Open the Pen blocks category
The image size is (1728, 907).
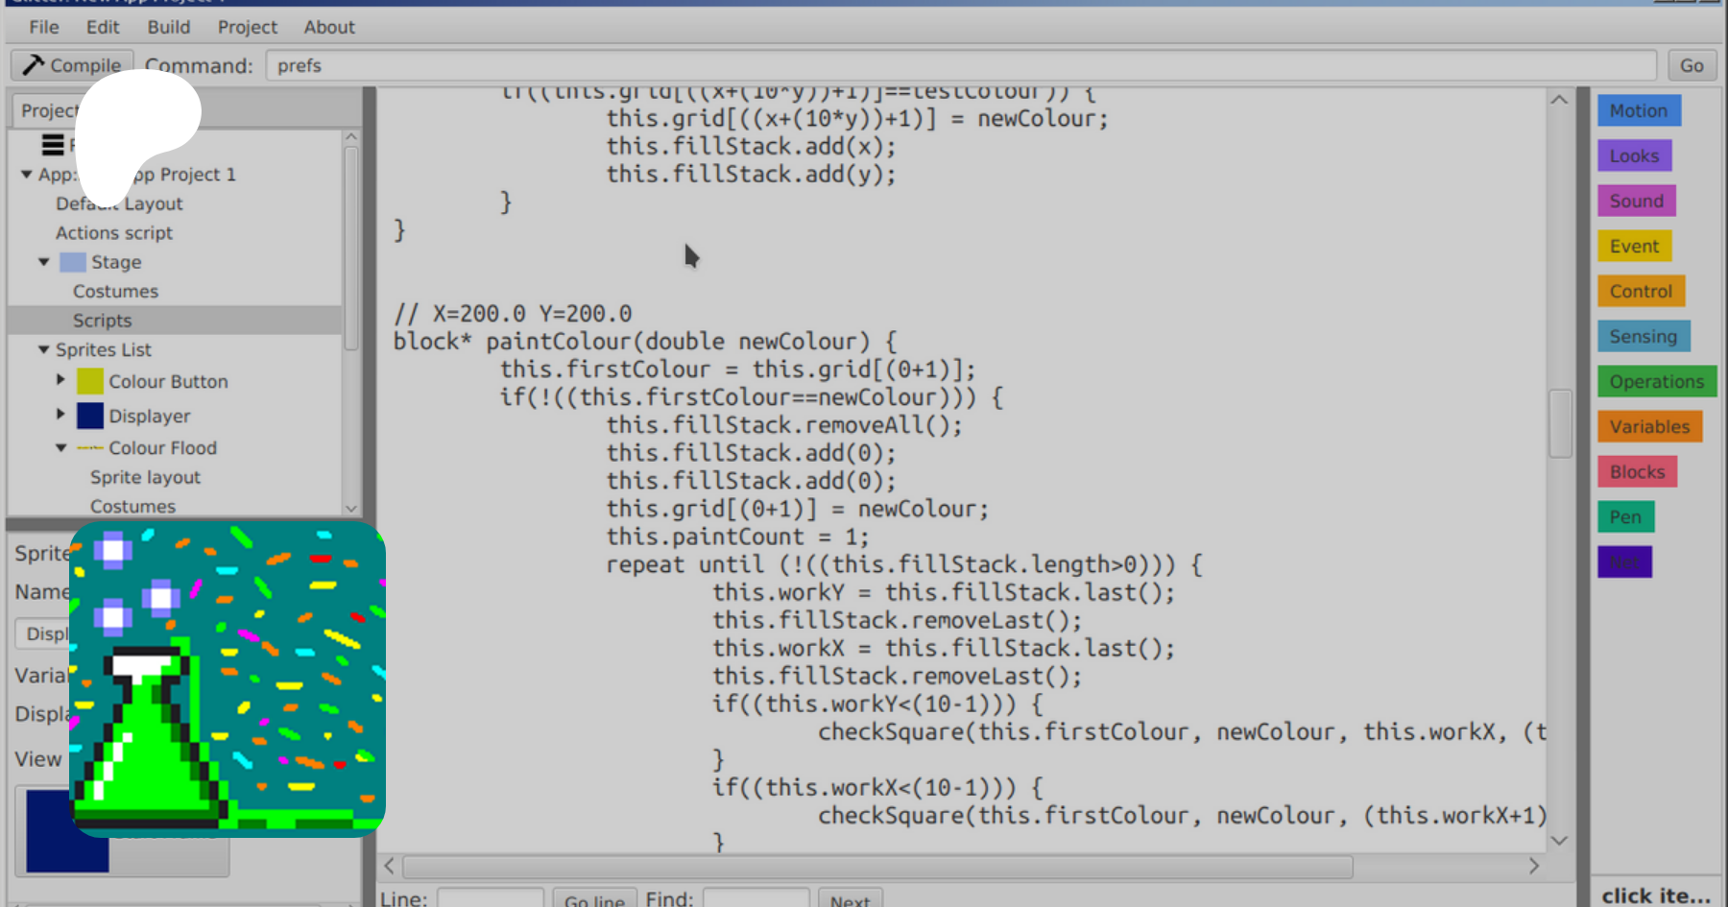pyautogui.click(x=1624, y=517)
